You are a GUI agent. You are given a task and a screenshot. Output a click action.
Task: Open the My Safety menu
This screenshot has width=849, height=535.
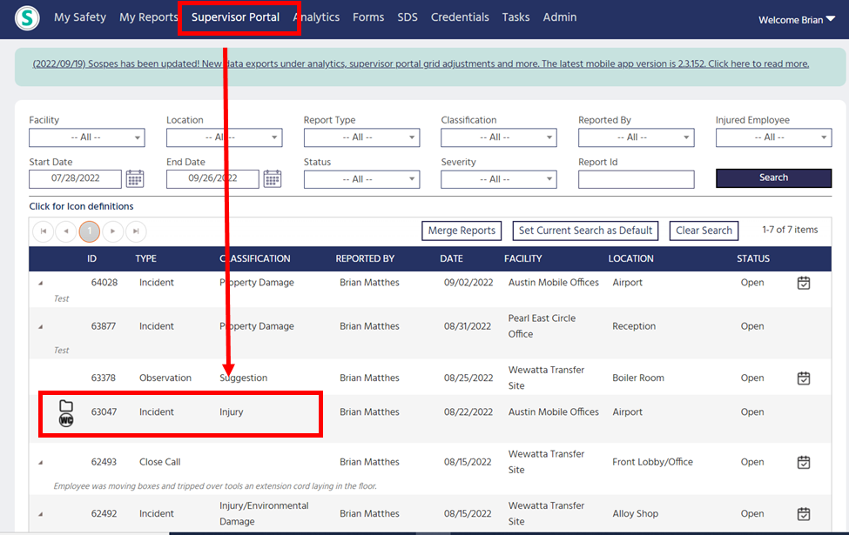click(x=80, y=17)
